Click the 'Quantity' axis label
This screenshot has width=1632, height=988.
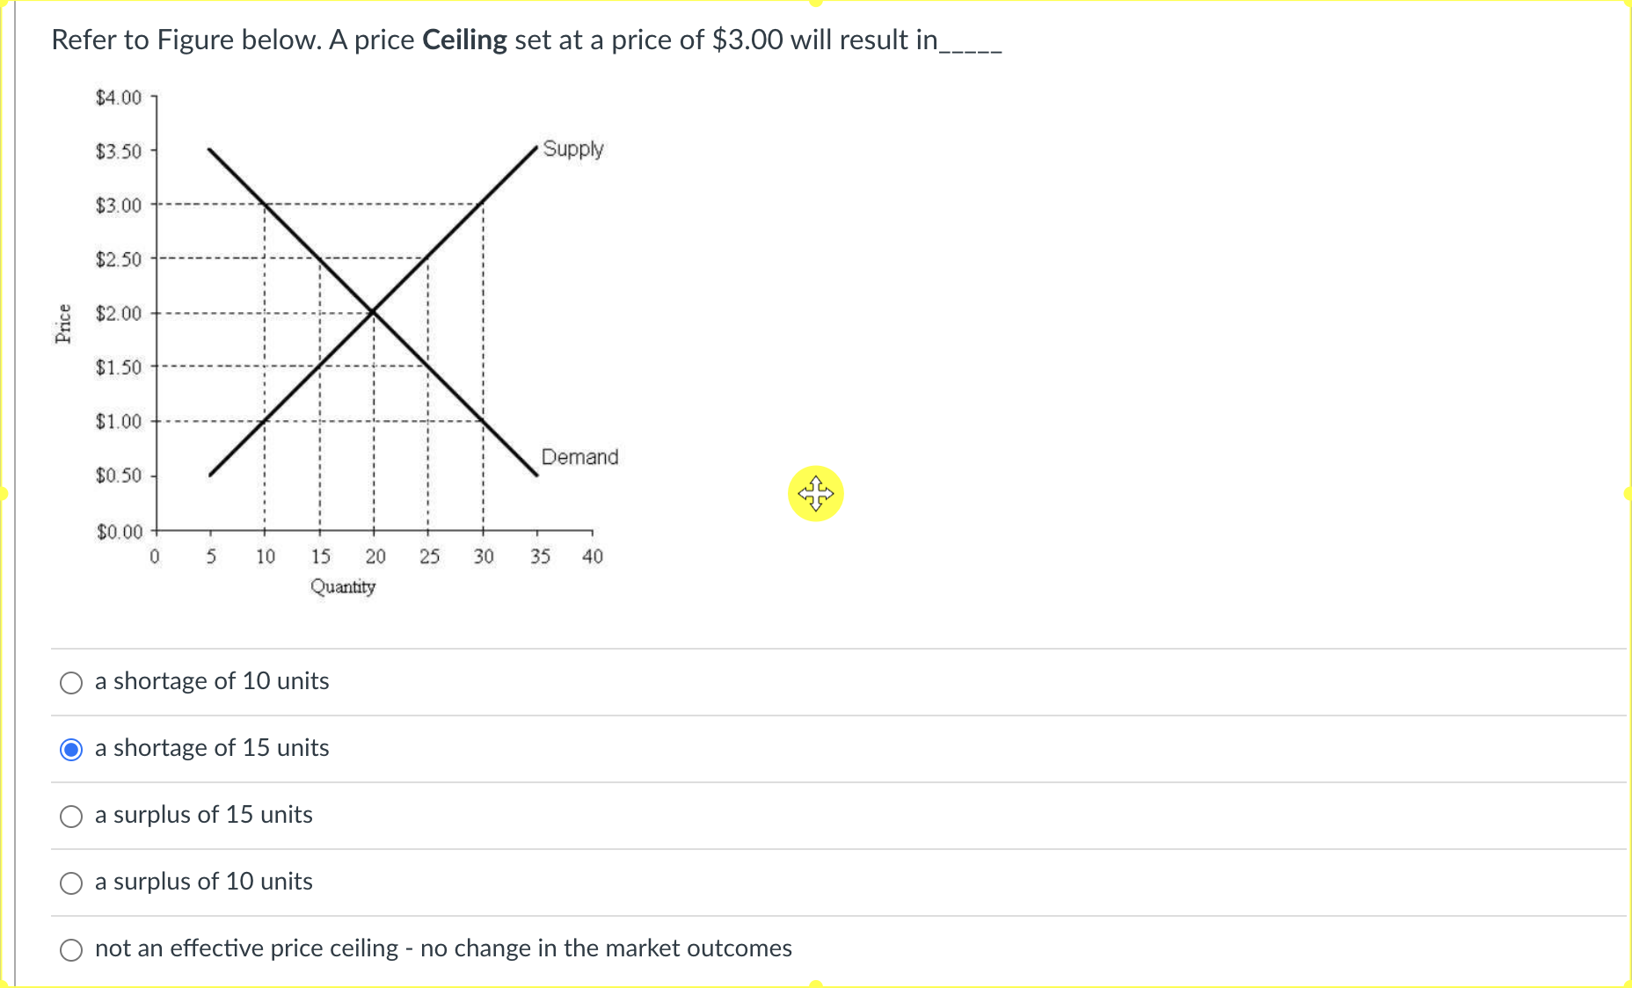click(x=343, y=586)
